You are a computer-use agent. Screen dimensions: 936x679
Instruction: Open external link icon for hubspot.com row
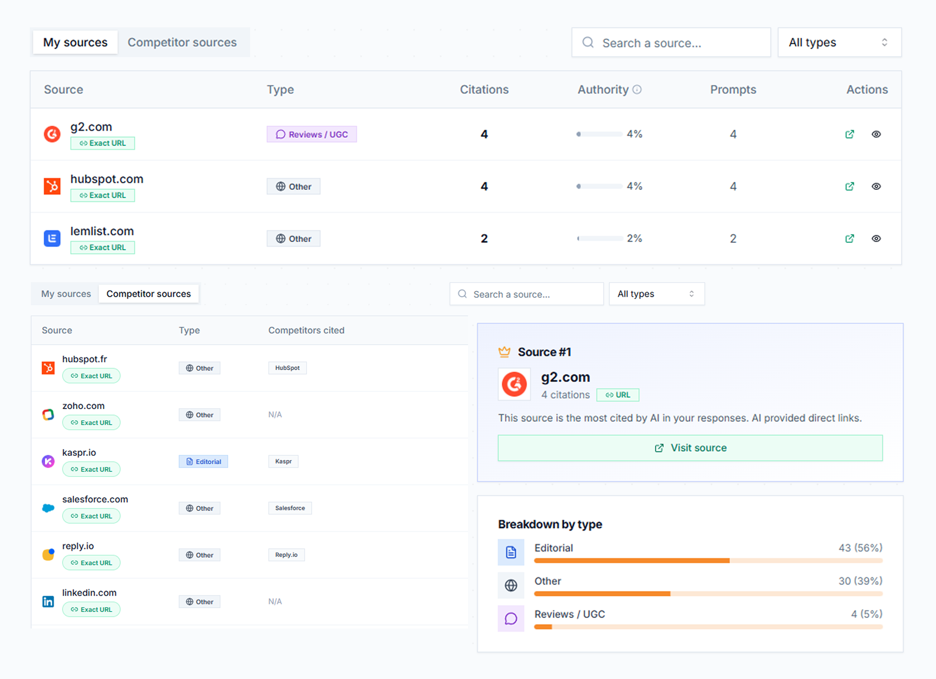pyautogui.click(x=849, y=186)
